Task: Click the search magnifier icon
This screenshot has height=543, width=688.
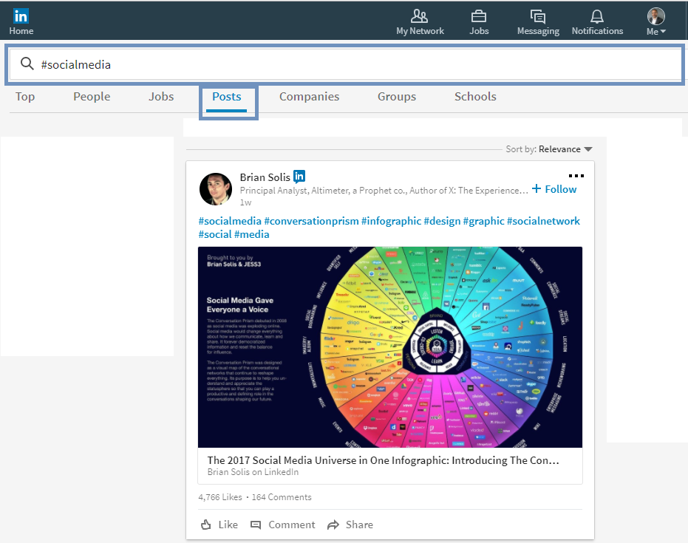Action: coord(27,64)
